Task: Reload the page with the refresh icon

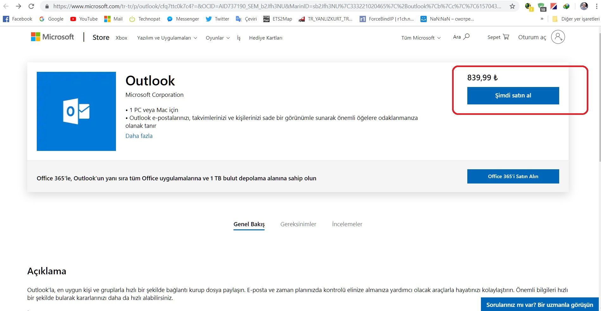Action: pos(31,6)
